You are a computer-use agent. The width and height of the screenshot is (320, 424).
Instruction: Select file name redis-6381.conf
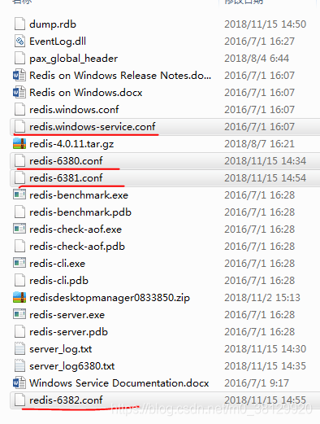point(66,178)
